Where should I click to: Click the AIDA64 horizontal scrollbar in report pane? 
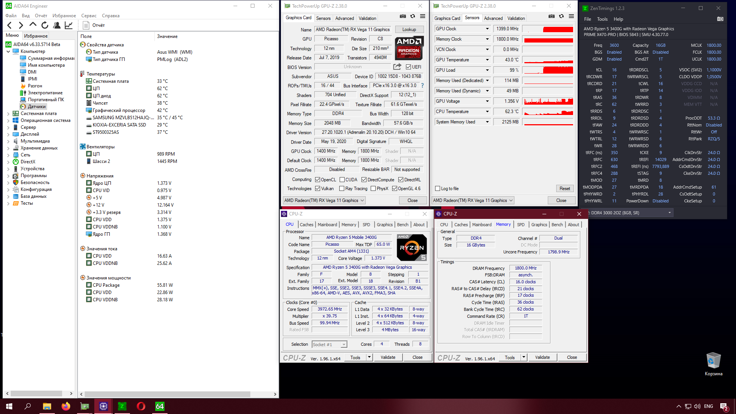167,394
